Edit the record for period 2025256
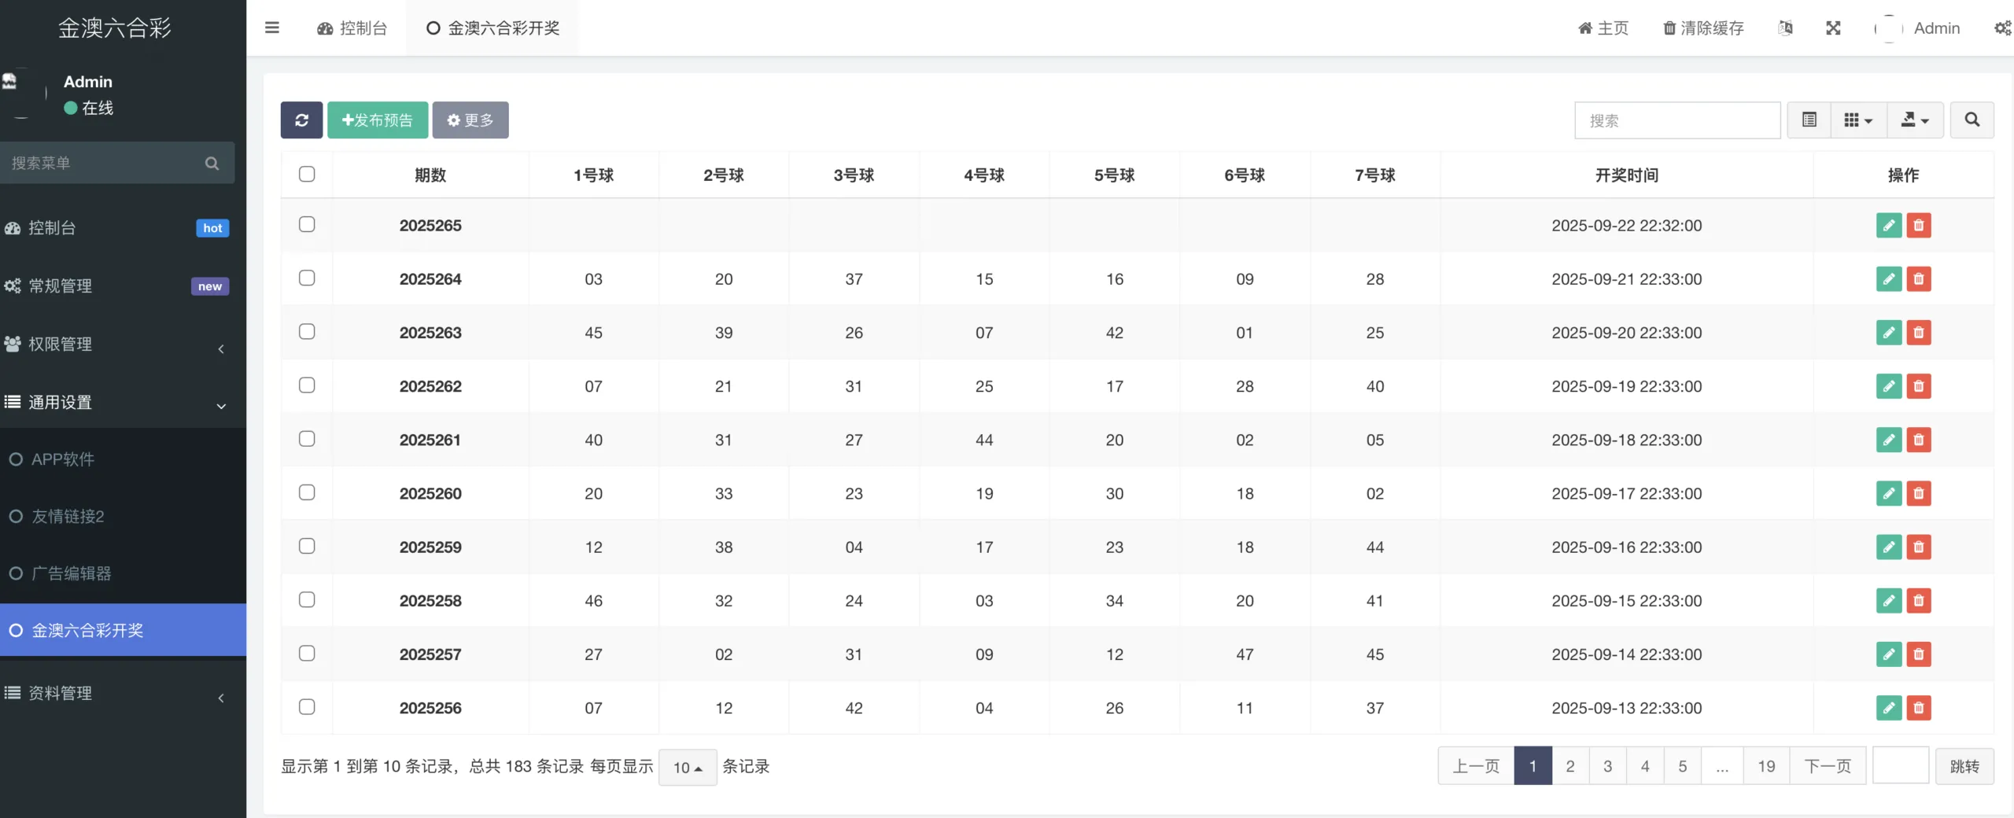 [x=1888, y=707]
